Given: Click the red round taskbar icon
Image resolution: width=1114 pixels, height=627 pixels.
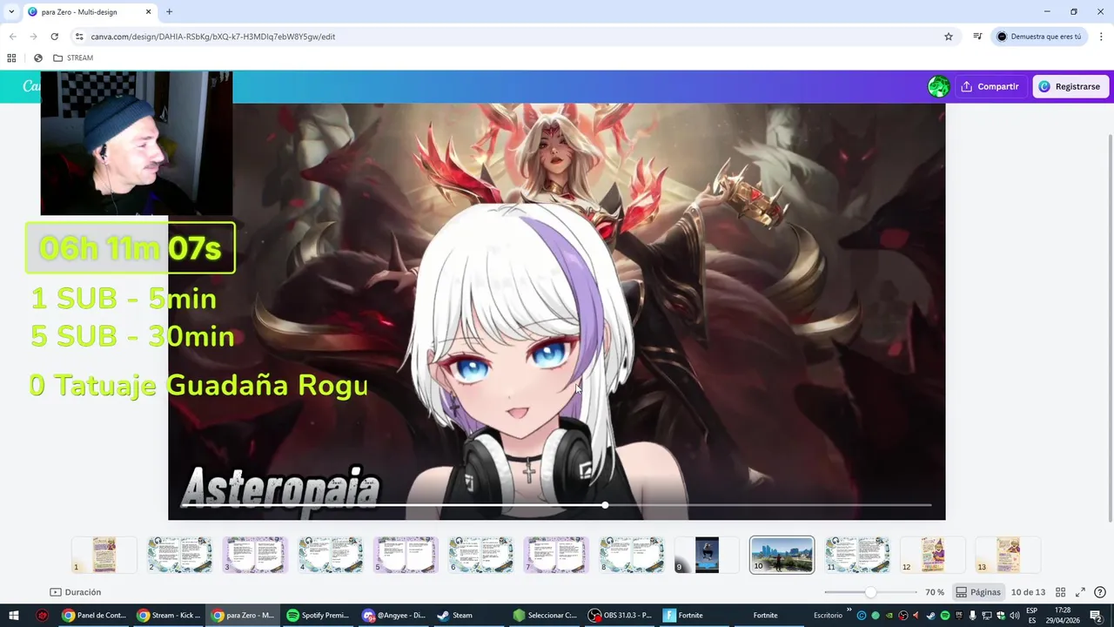Looking at the screenshot, I should tap(42, 616).
